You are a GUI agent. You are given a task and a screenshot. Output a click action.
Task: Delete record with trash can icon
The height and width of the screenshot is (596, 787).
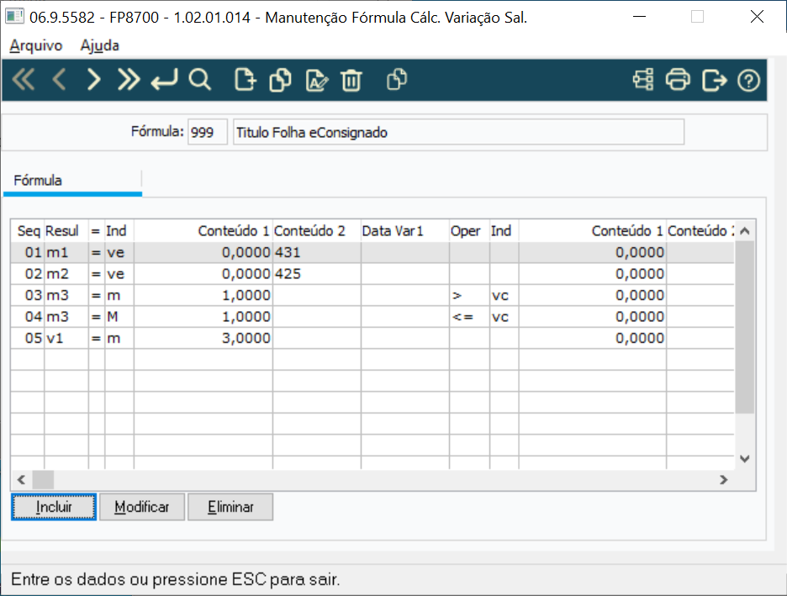coord(351,80)
